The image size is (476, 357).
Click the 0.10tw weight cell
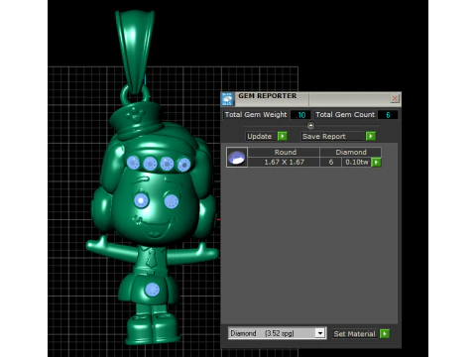356,162
